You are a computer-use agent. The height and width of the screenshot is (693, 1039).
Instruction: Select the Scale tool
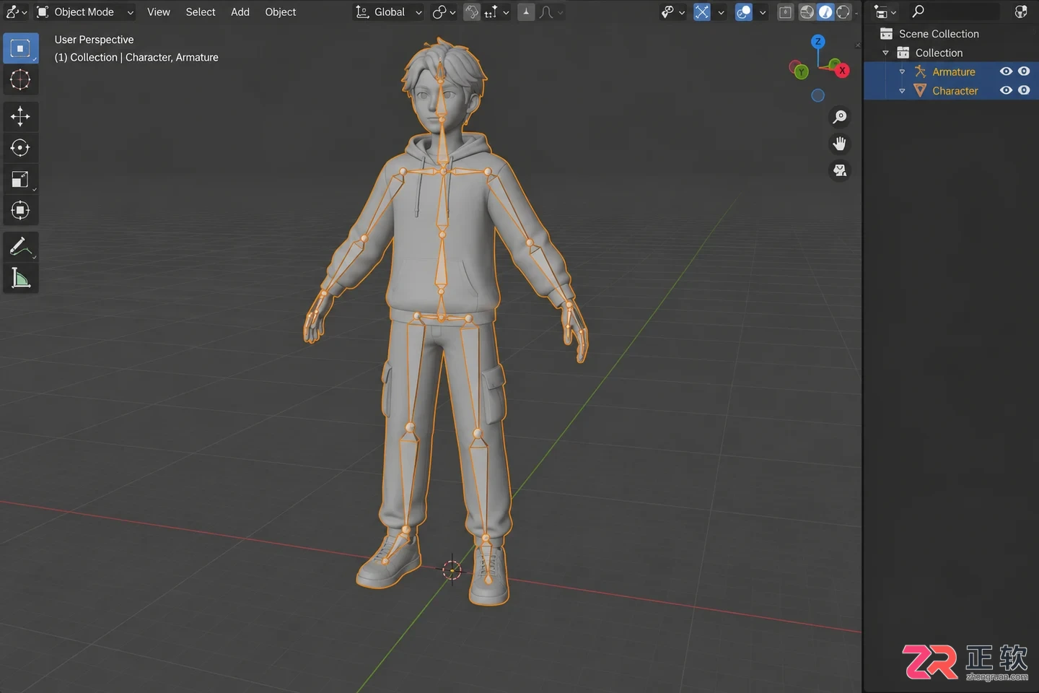tap(20, 179)
